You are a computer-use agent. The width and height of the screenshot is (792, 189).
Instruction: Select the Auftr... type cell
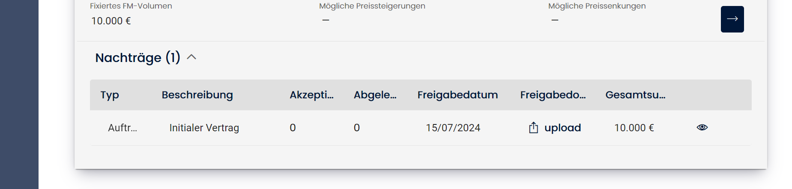point(123,128)
